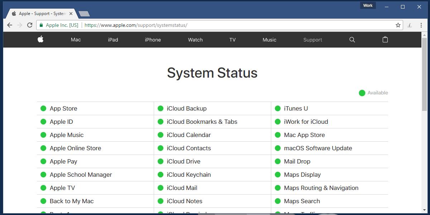Click the macOS Software Update entry

[x=318, y=148]
